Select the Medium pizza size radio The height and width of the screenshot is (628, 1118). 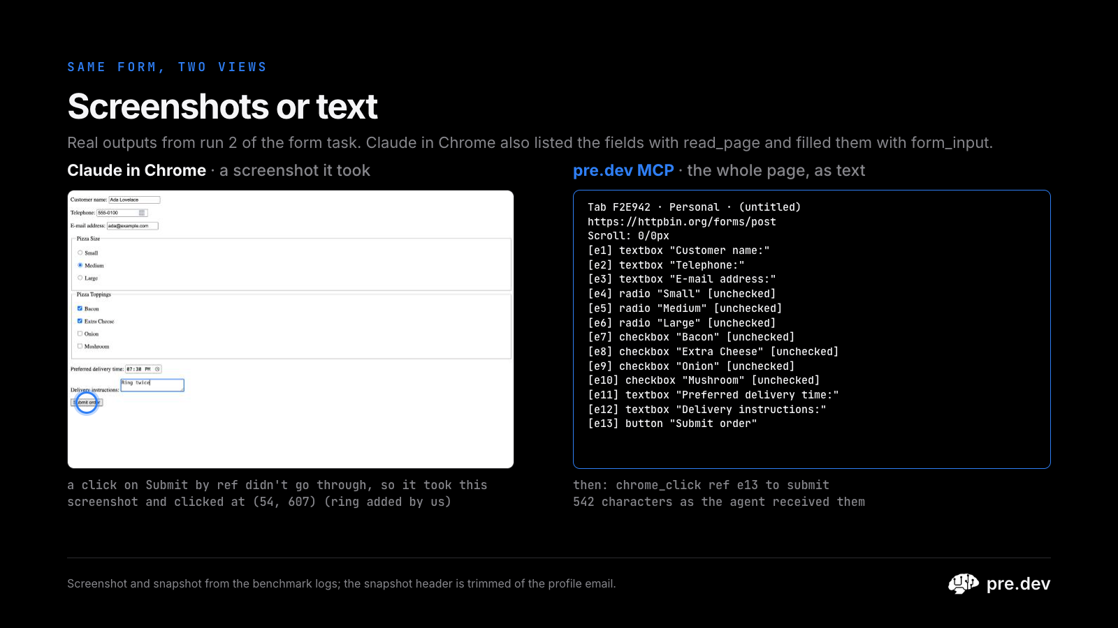[x=80, y=265]
